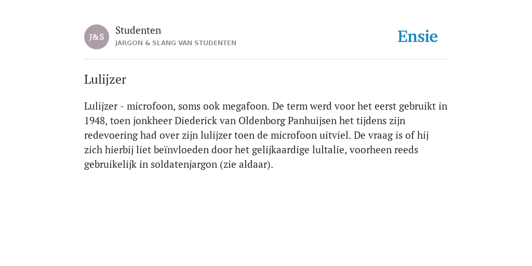Image resolution: width=532 pixels, height=266 pixels.
Task: Open the Ensie logo link
Action: pyautogui.click(x=418, y=36)
